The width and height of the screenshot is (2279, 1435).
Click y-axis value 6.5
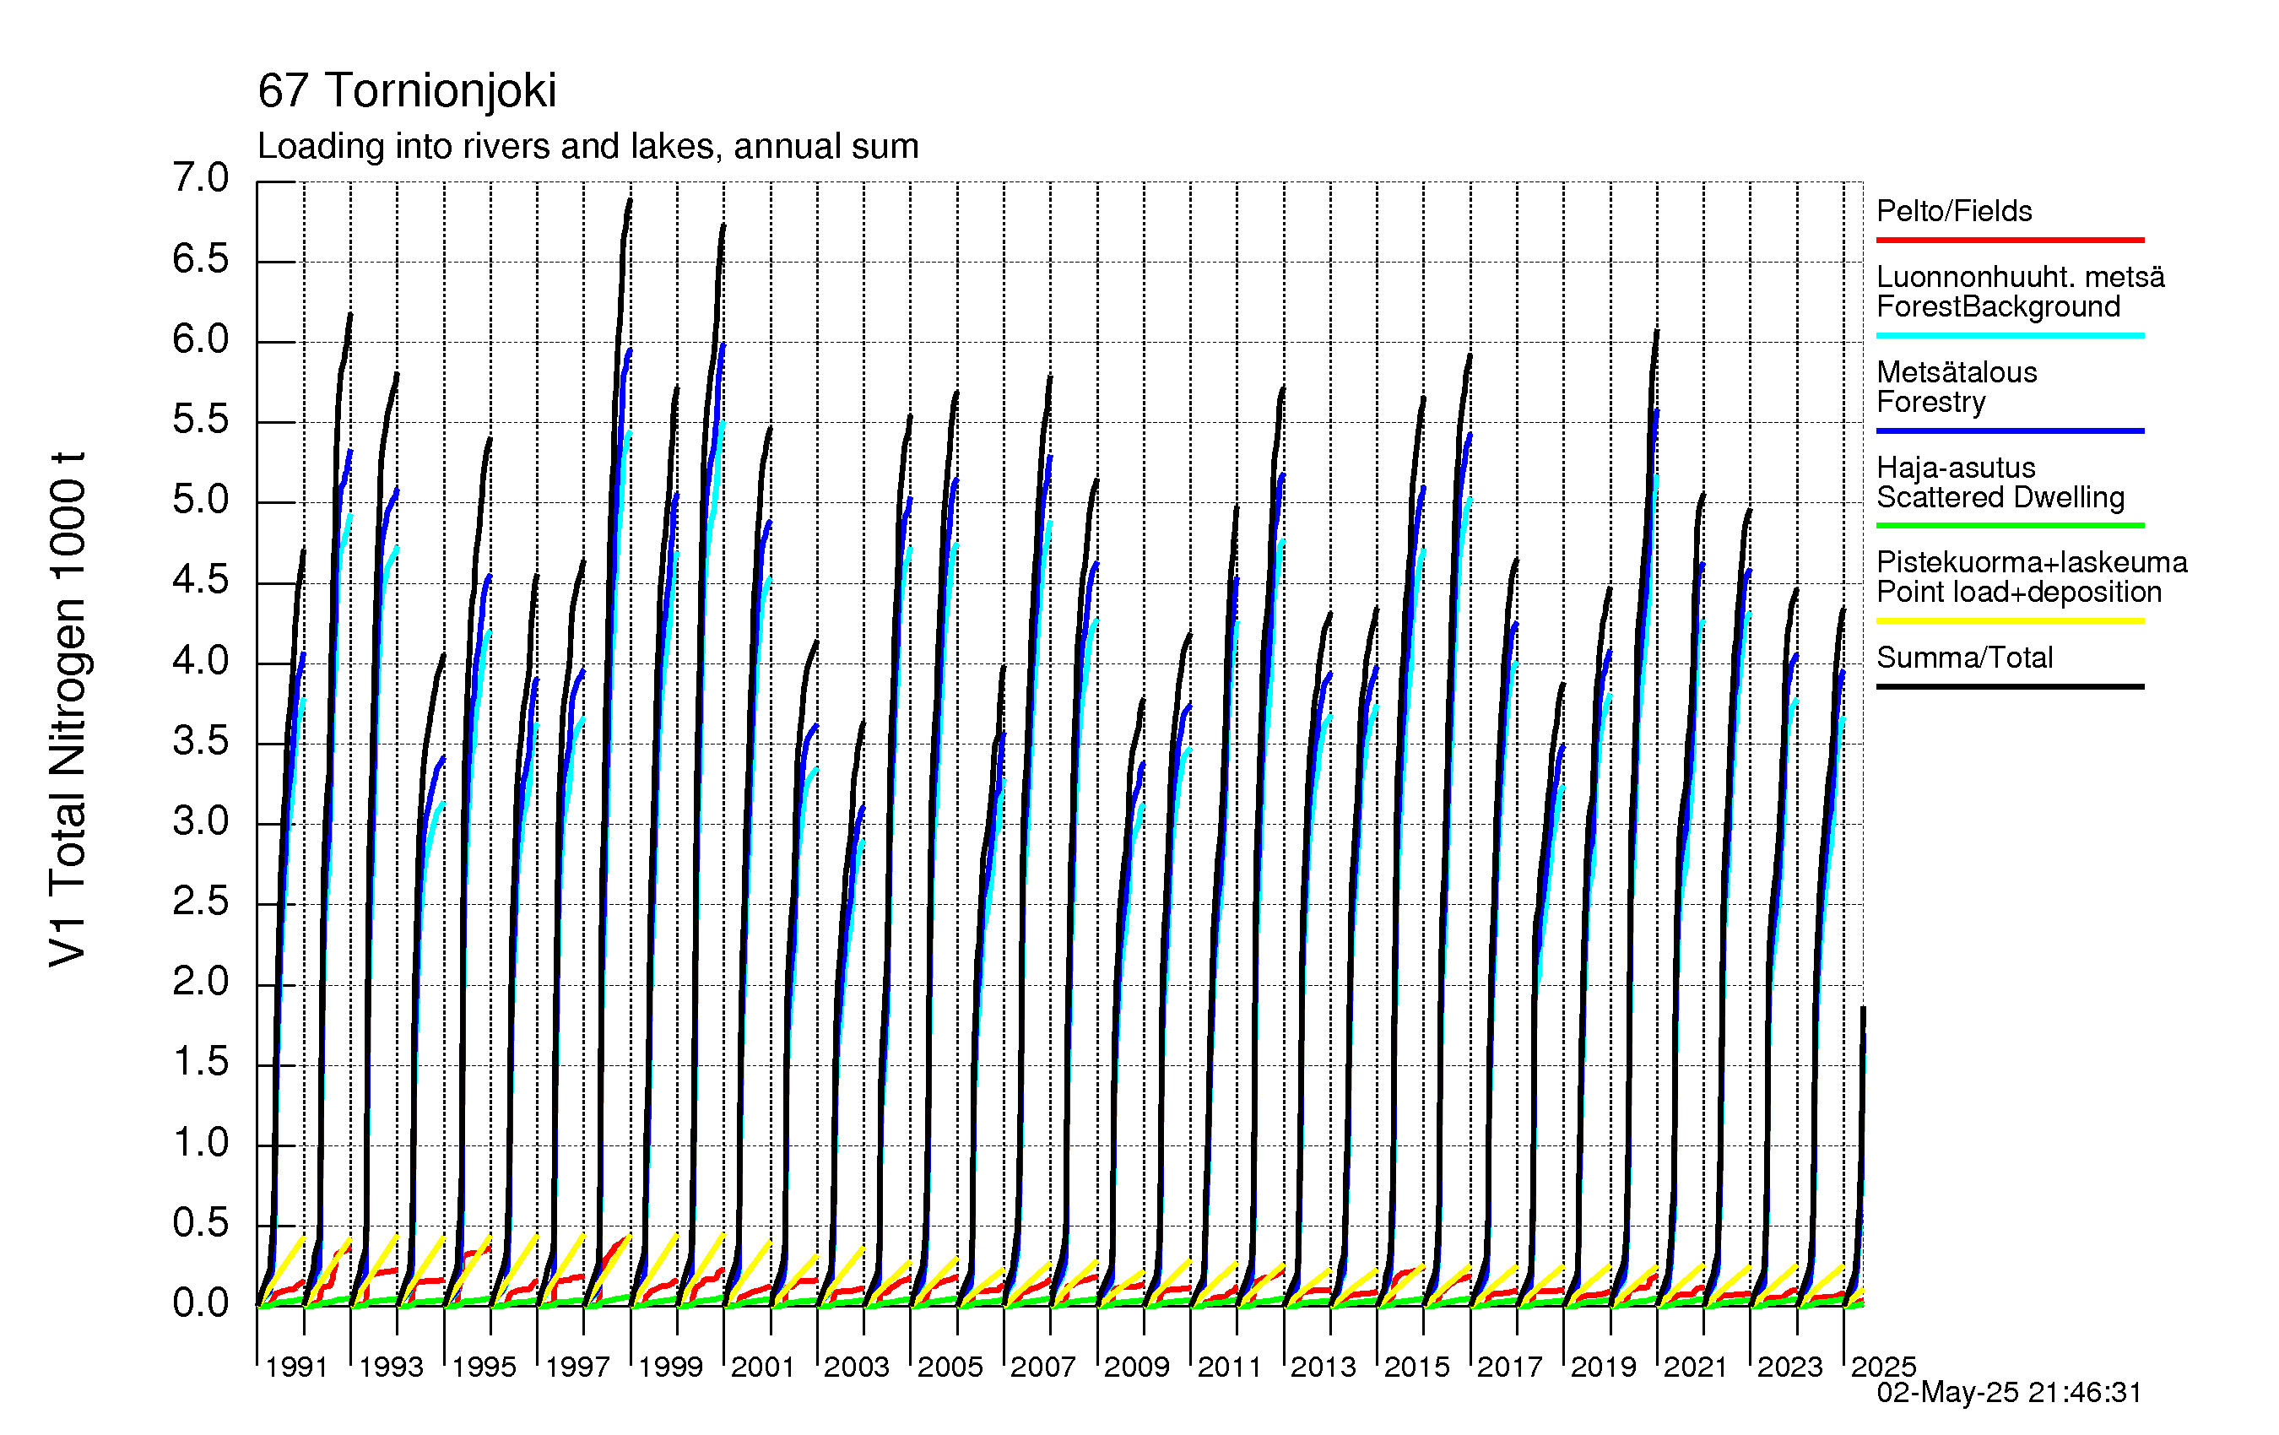point(201,259)
